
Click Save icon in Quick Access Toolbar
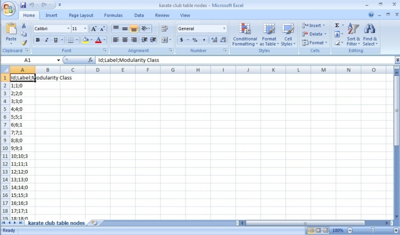point(23,5)
